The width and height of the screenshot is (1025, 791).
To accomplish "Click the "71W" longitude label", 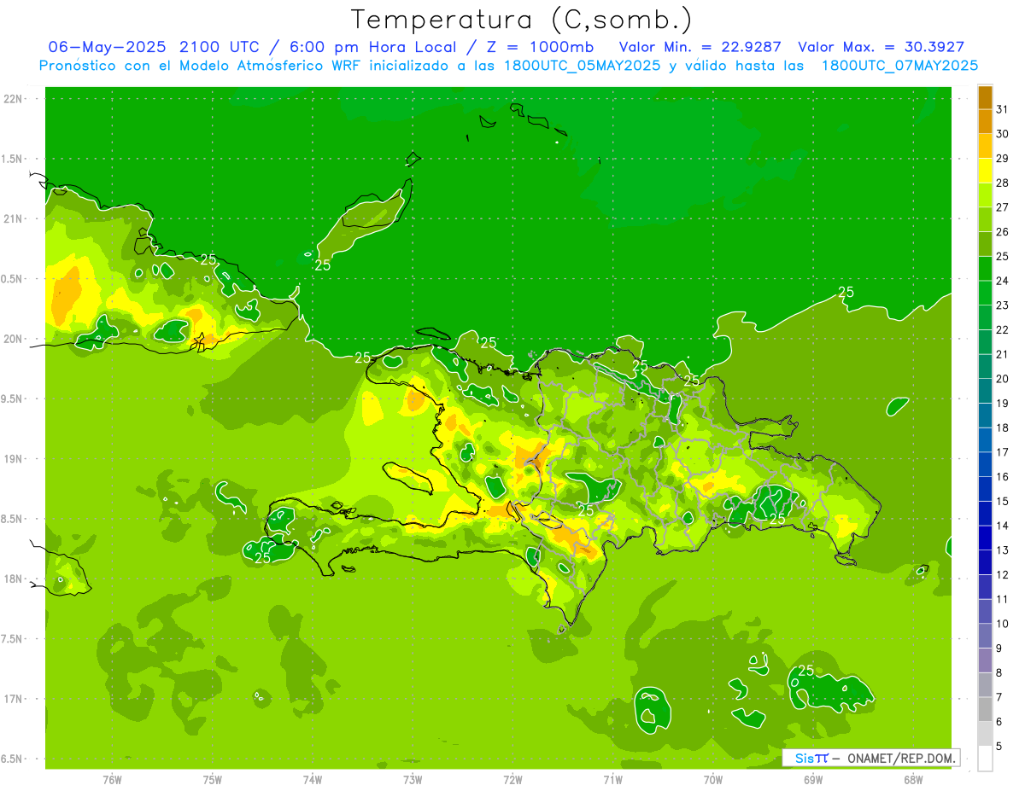I will pyautogui.click(x=612, y=779).
